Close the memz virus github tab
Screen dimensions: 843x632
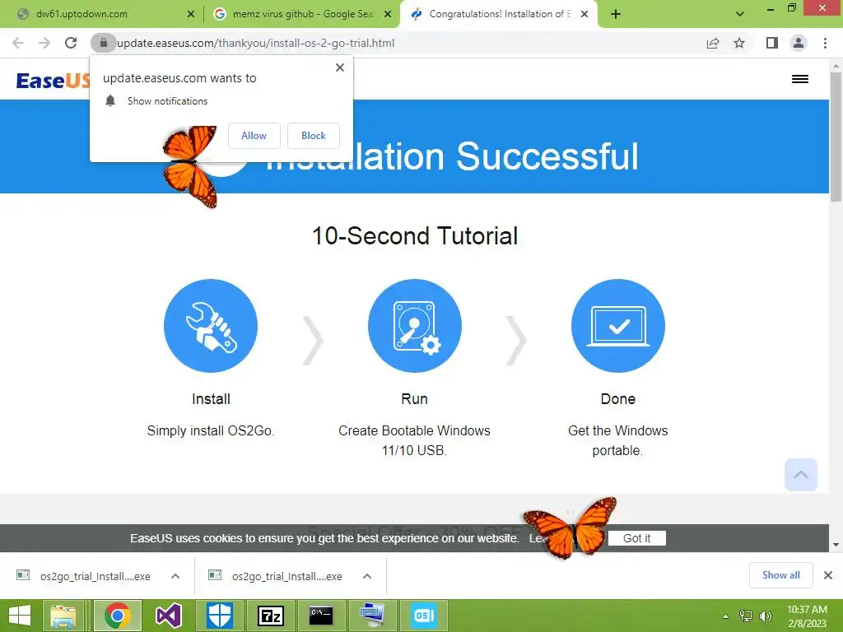(388, 14)
